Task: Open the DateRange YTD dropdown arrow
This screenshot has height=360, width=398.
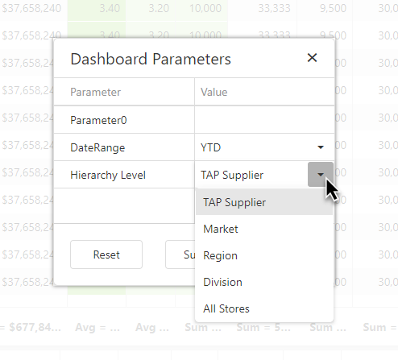Action: tap(321, 147)
